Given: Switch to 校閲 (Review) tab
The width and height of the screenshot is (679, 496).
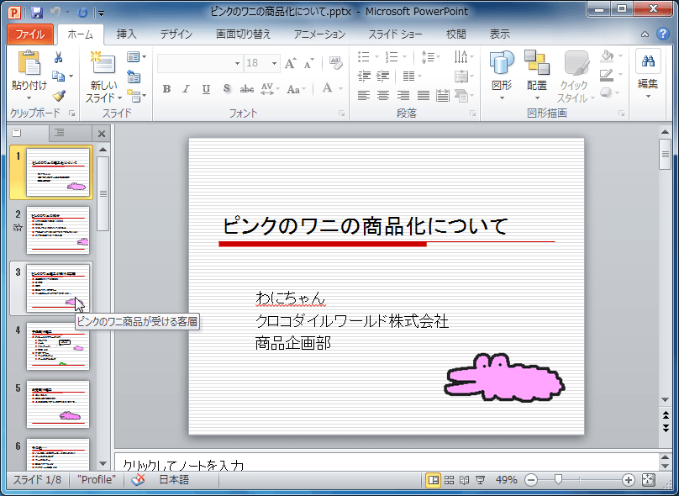Looking at the screenshot, I should point(456,34).
